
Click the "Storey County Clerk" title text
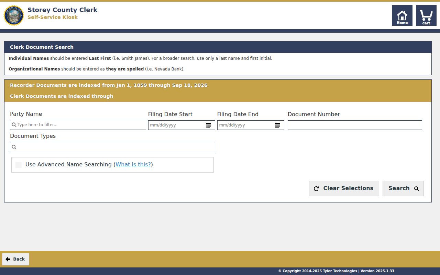[x=63, y=10]
